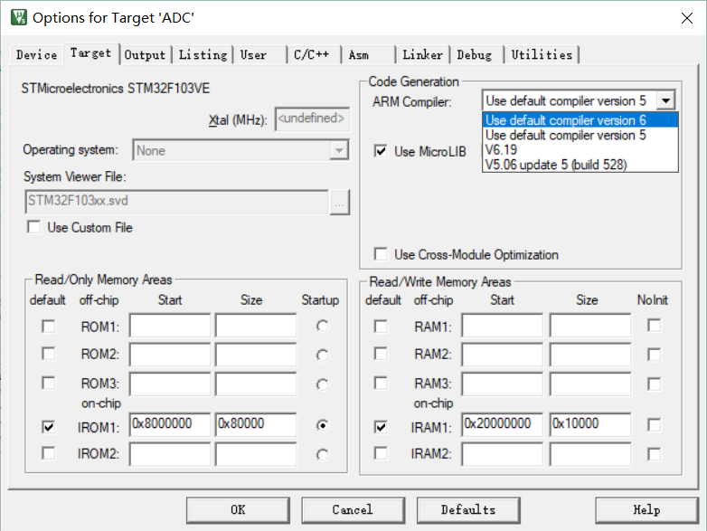This screenshot has height=531, width=707.
Task: Enable Use Custom File checkbox
Action: tap(33, 227)
